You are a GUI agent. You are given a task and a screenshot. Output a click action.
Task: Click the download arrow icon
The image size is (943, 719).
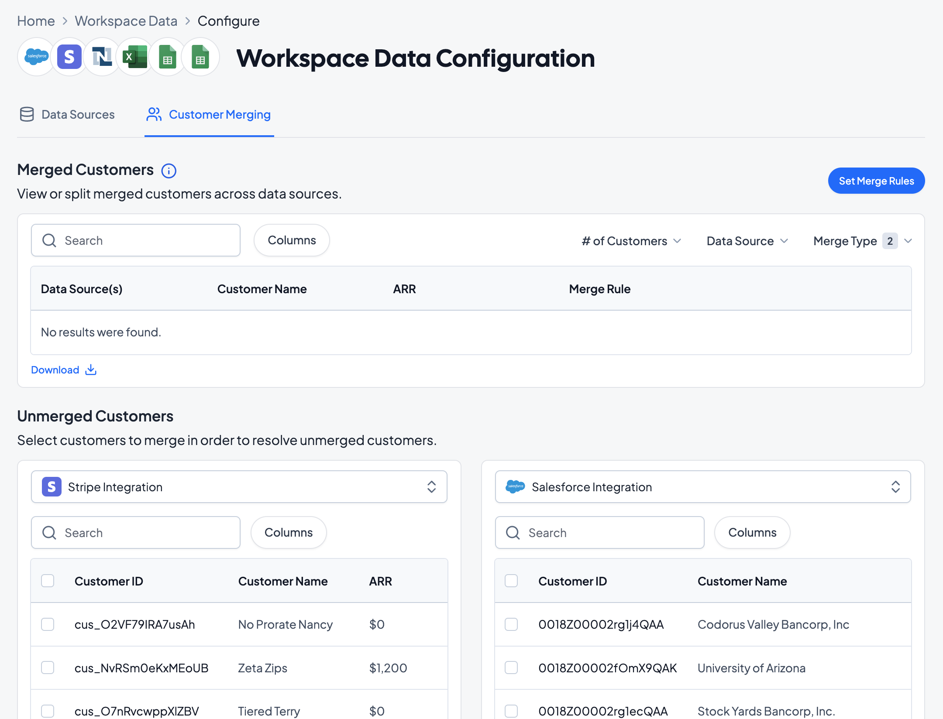pos(91,370)
